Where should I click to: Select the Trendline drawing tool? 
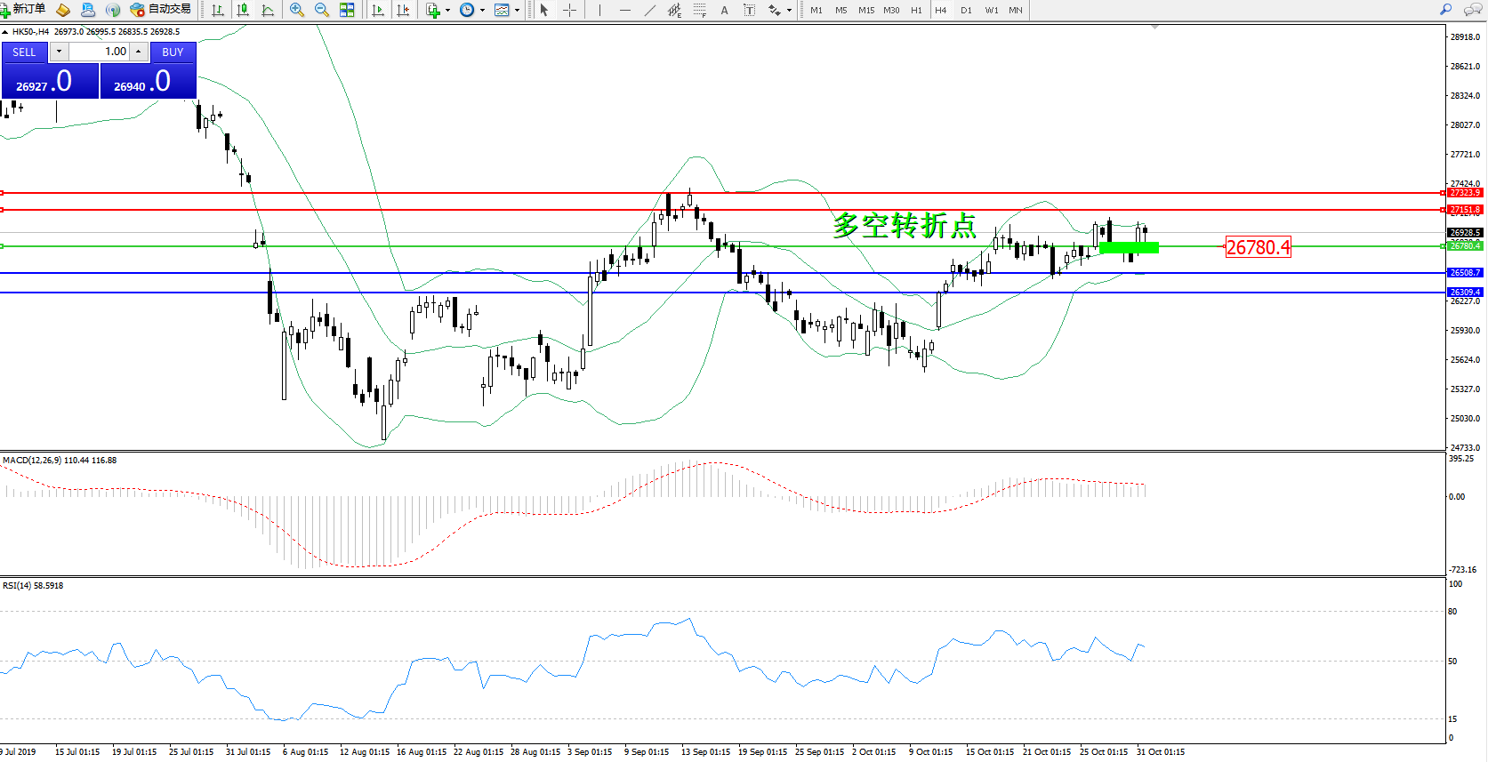[650, 10]
